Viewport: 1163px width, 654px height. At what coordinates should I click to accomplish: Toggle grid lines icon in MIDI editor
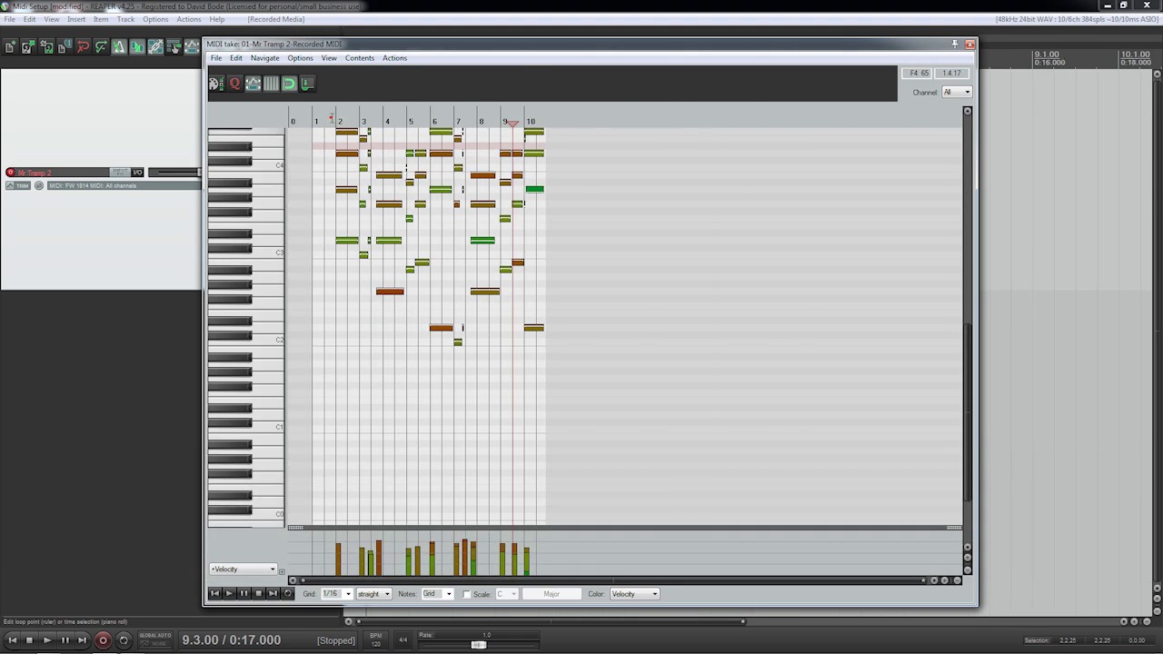click(x=271, y=84)
